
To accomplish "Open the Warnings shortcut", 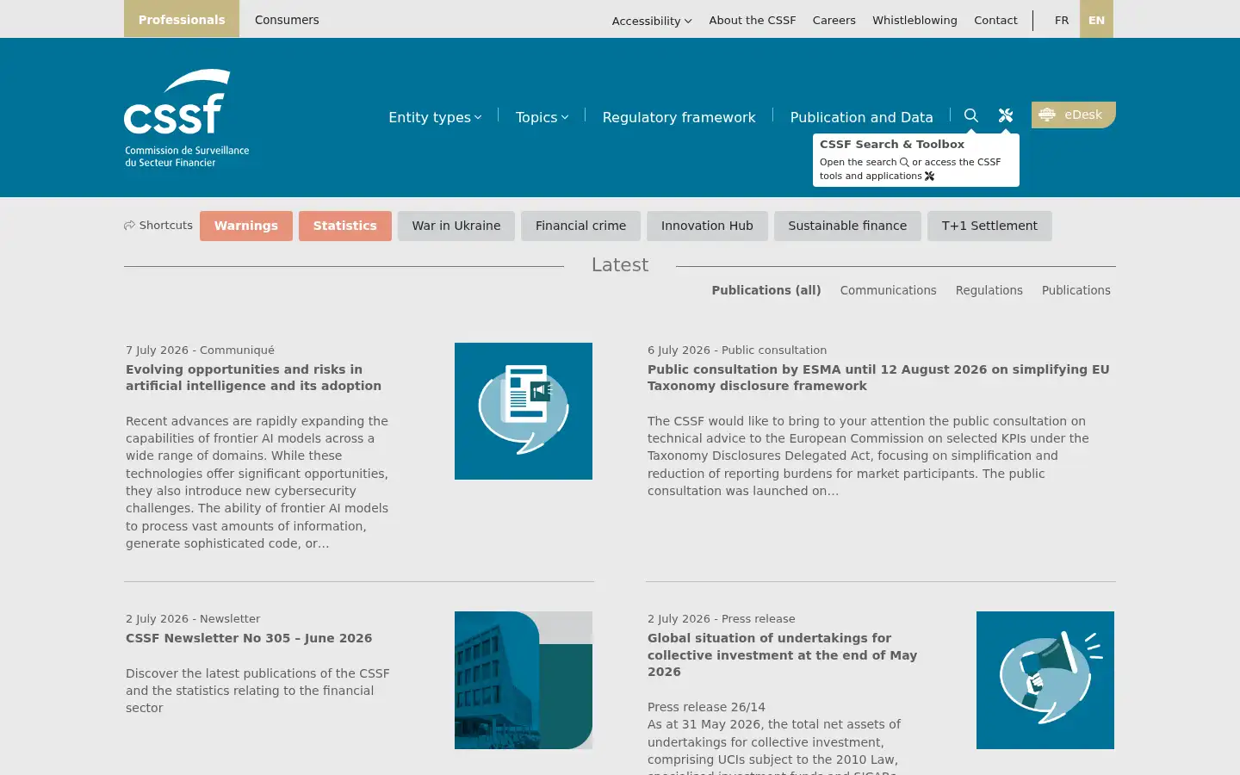I will [x=246, y=226].
